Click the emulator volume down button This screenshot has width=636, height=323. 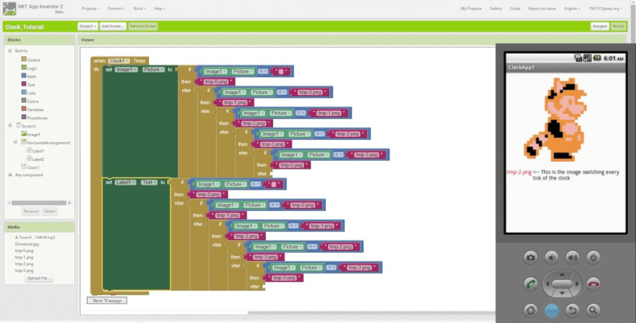click(552, 257)
